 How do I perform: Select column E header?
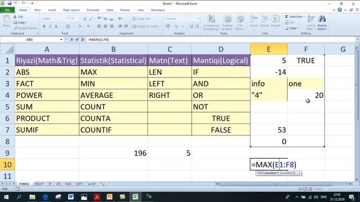tap(269, 49)
